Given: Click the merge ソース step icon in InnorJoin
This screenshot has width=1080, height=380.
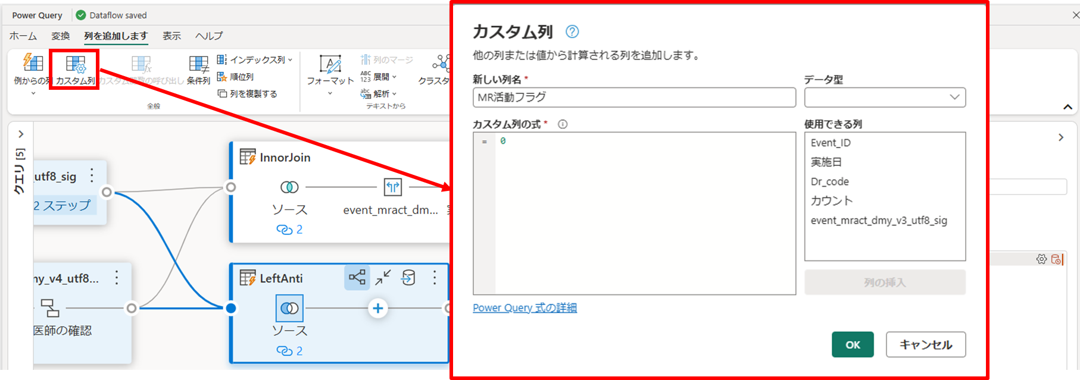Looking at the screenshot, I should pos(289,187).
